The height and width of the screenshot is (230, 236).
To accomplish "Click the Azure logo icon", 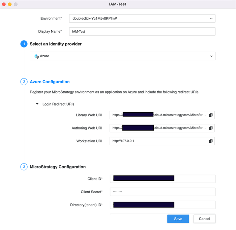I will click(x=36, y=56).
